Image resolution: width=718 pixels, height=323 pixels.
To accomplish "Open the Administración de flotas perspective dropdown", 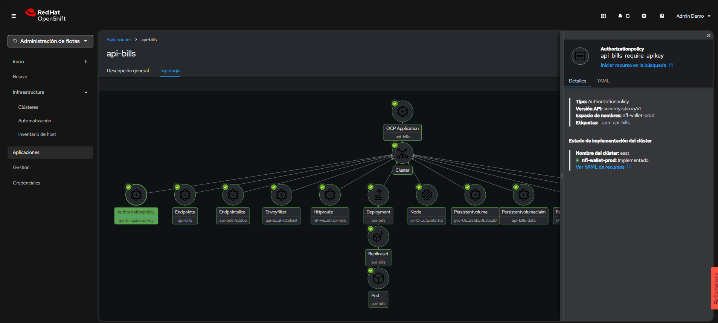I will (50, 41).
